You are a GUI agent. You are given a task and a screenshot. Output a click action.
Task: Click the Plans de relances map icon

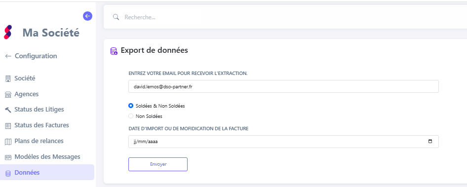point(8,142)
